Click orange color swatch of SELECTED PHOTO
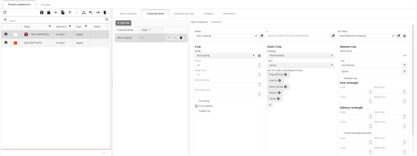The image size is (417, 156). (15, 43)
